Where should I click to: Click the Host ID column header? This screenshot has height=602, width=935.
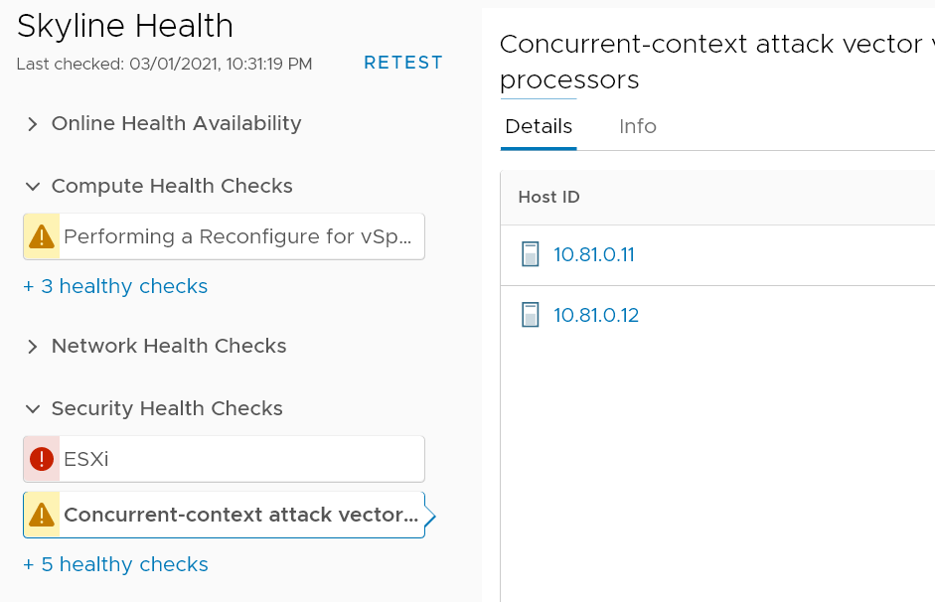tap(548, 198)
